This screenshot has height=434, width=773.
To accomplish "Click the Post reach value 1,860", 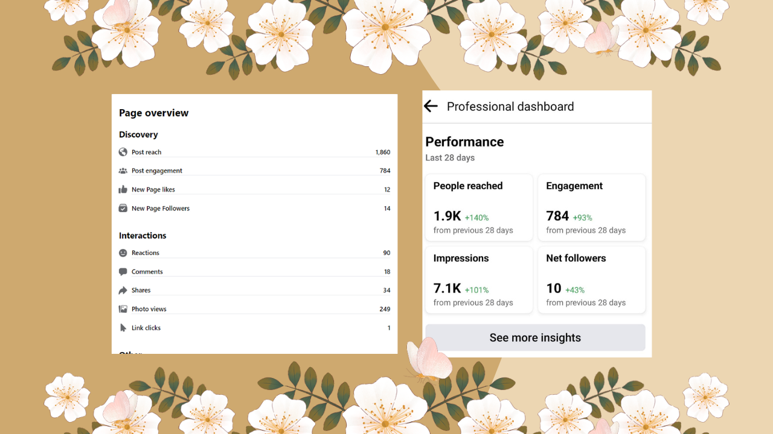I will pyautogui.click(x=383, y=153).
